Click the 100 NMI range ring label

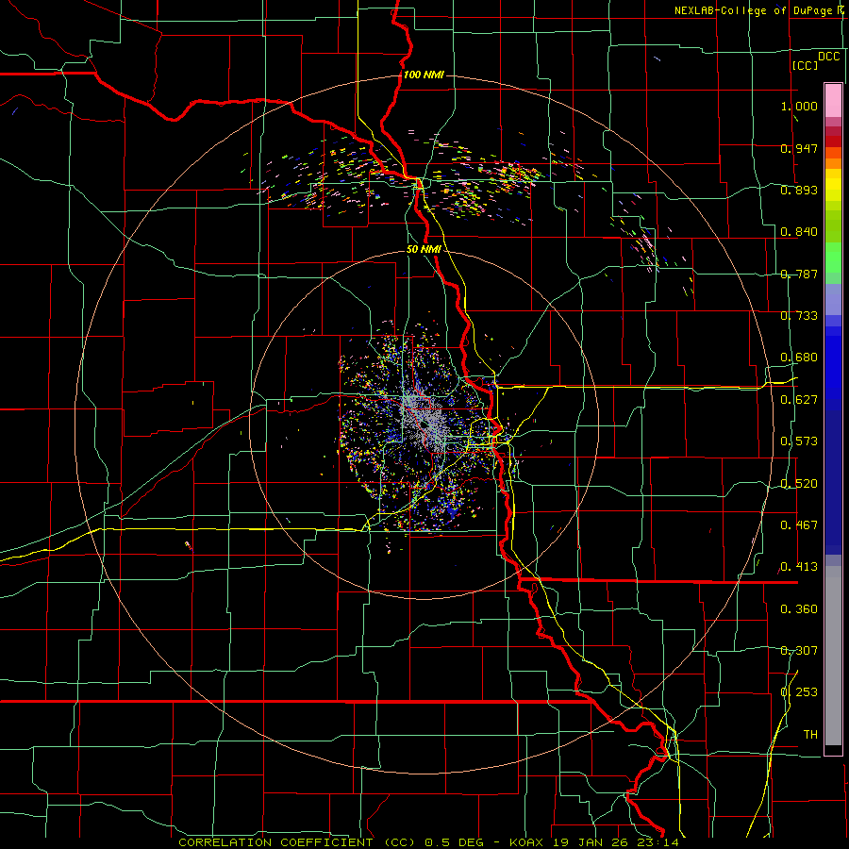click(x=424, y=75)
